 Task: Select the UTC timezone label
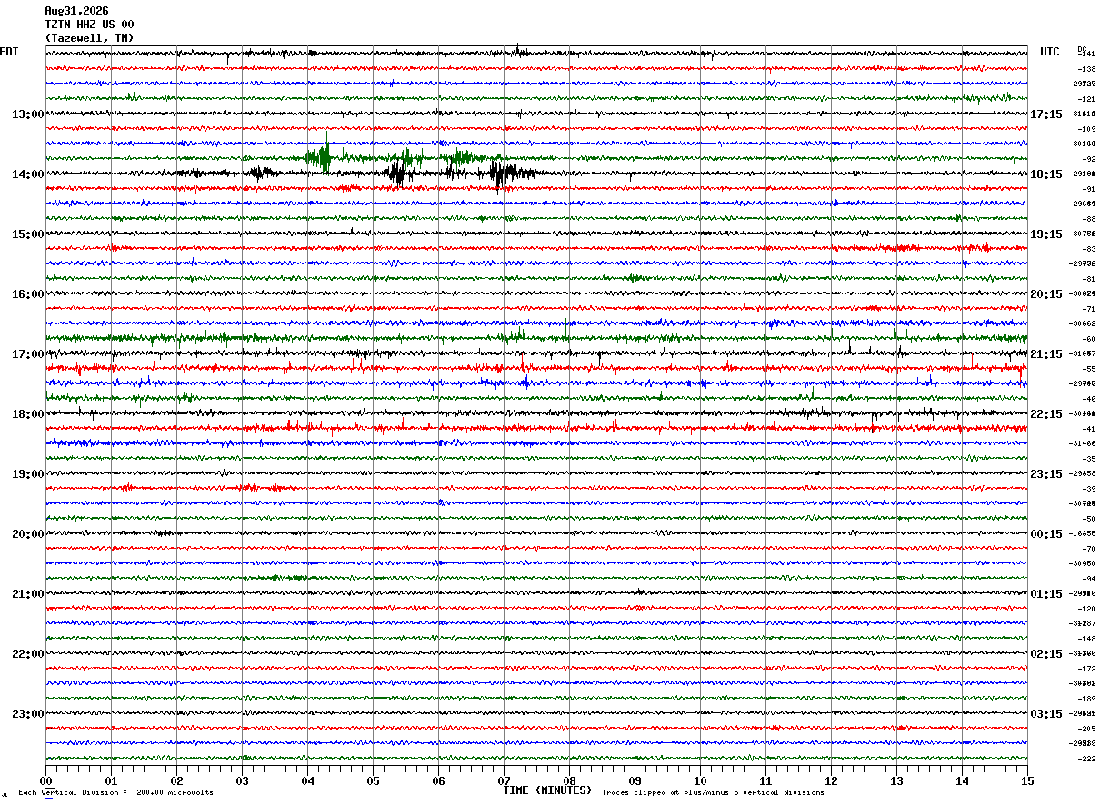click(x=1050, y=52)
